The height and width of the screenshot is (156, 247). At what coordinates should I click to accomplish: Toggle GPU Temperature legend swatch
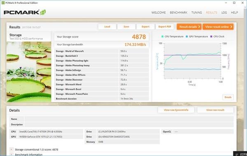186,36
